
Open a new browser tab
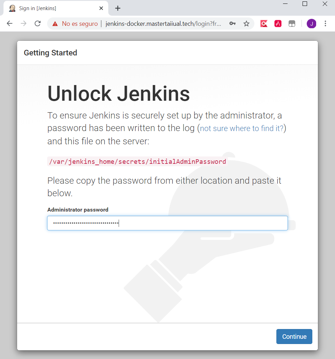(x=118, y=8)
